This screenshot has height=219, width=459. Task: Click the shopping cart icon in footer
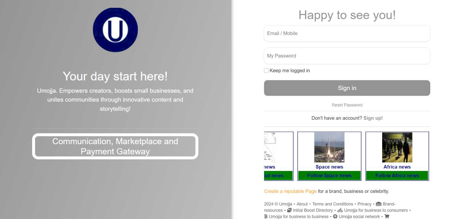(x=387, y=217)
